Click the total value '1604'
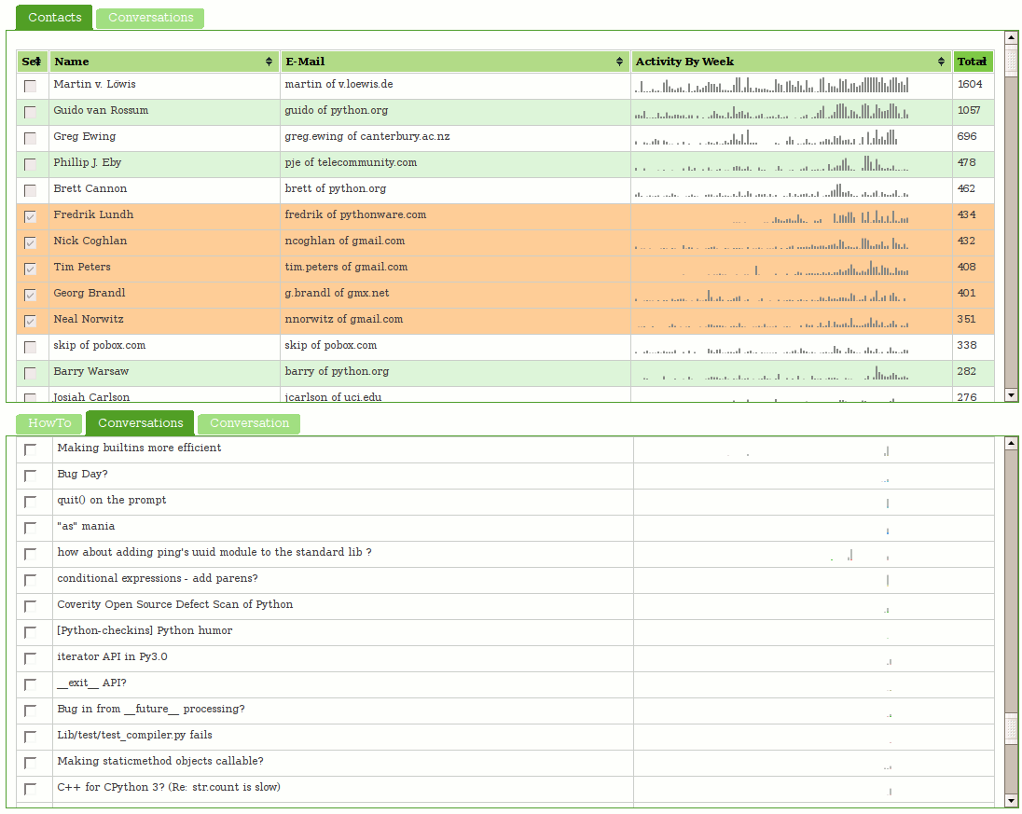 click(x=970, y=84)
